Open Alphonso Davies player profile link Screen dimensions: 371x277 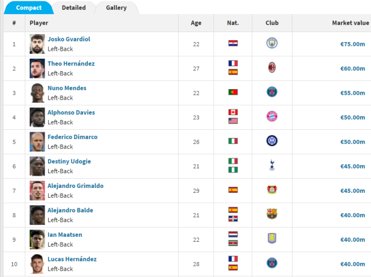[71, 113]
